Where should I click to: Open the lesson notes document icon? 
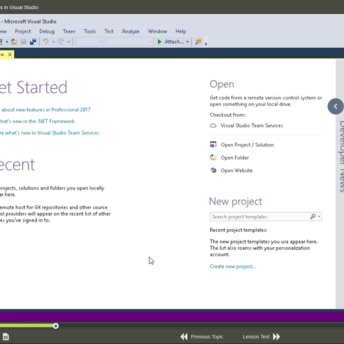click(6, 337)
